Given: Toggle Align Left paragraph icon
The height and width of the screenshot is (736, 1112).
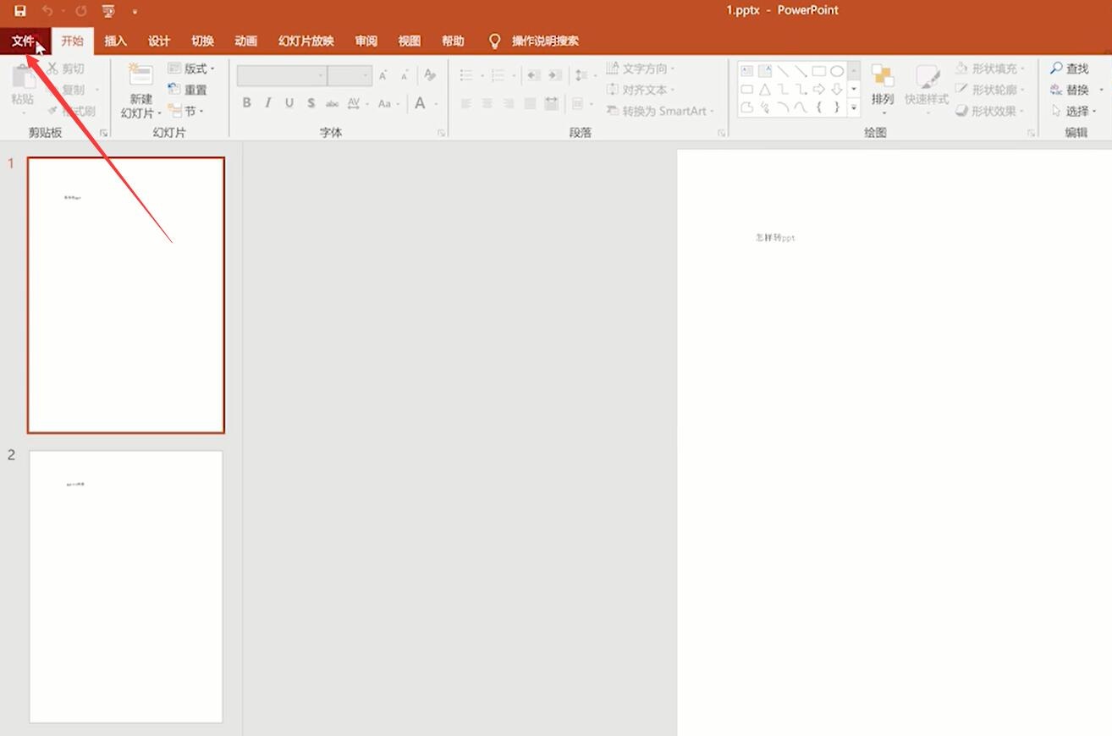Looking at the screenshot, I should (466, 103).
